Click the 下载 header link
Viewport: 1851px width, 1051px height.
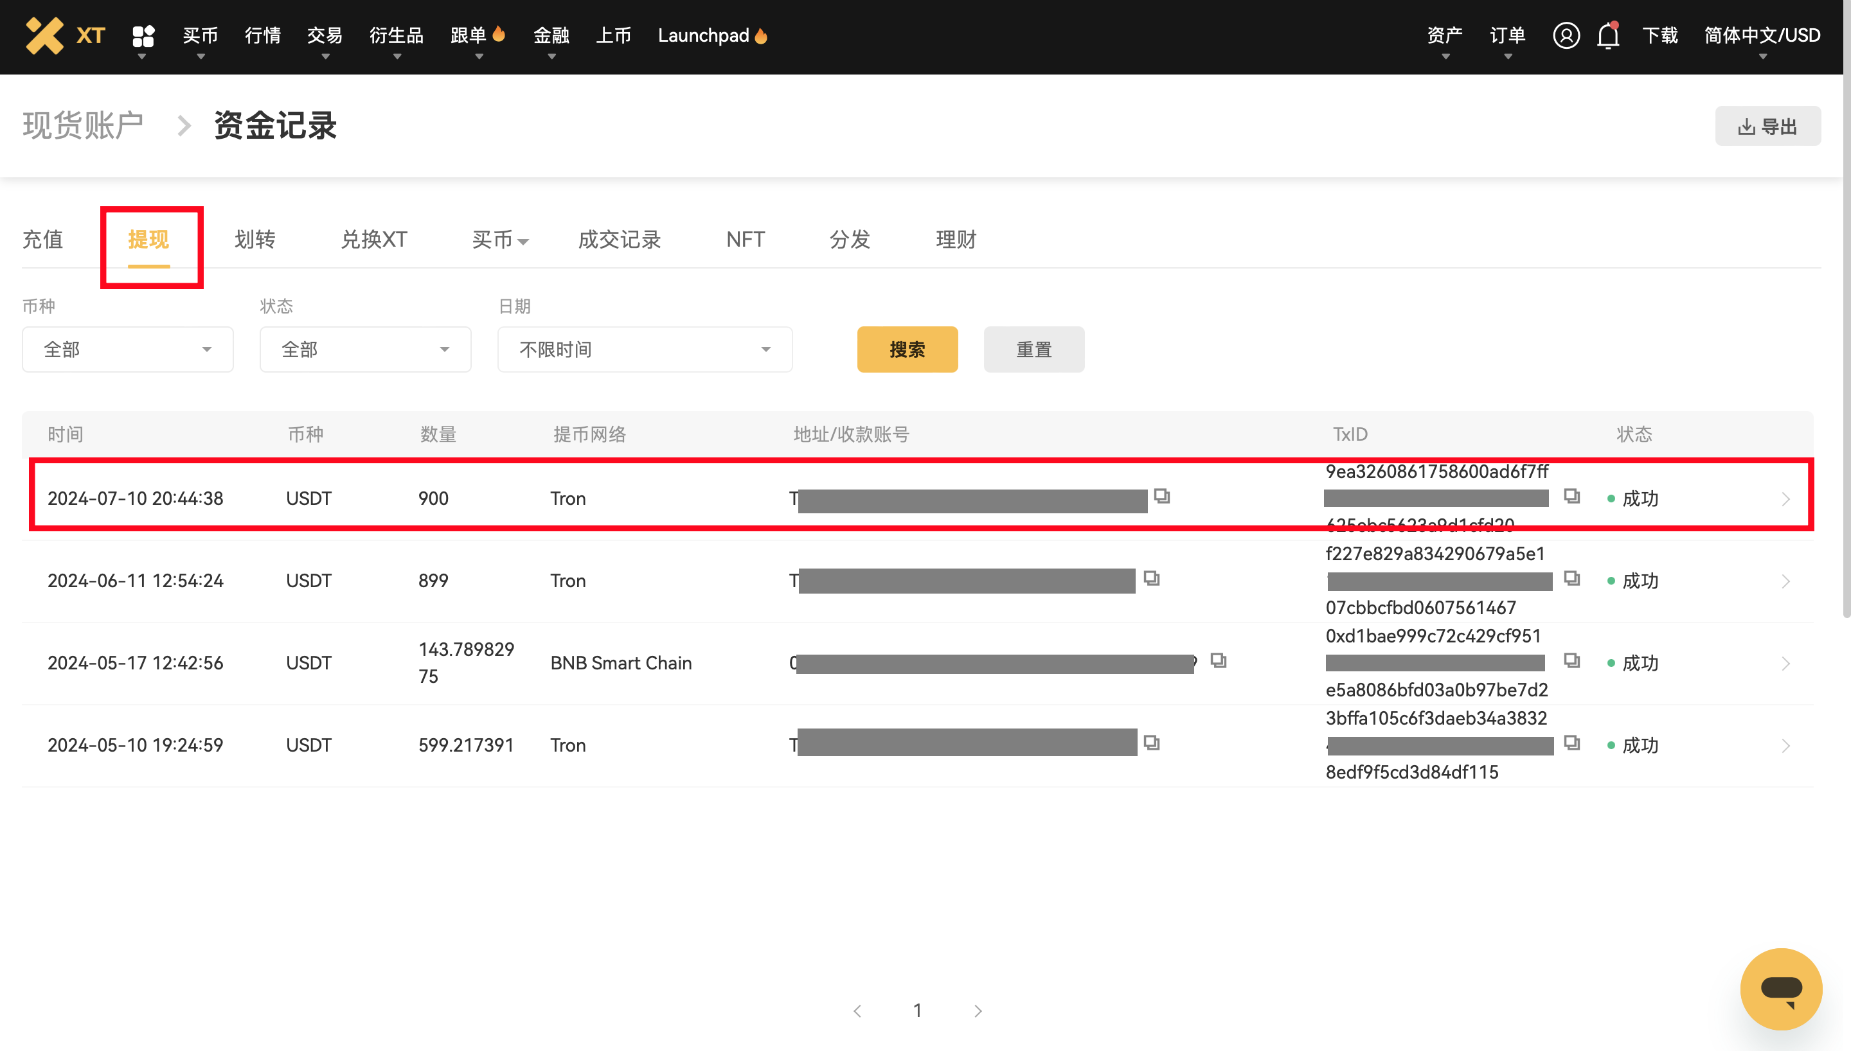coord(1659,35)
